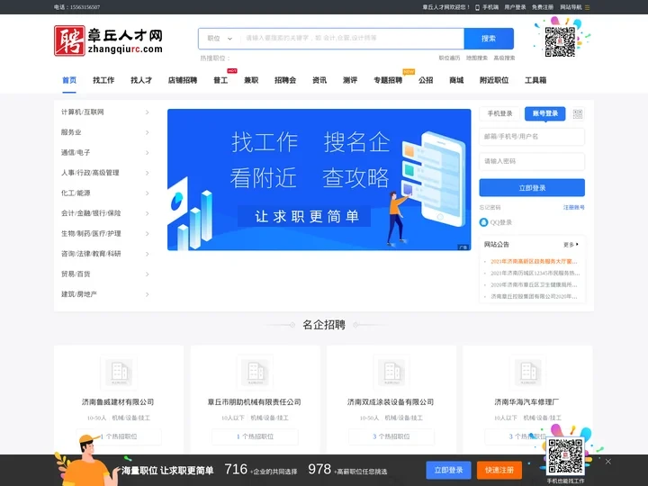Click the 章丘人才网 site logo
The height and width of the screenshot is (486, 648).
(108, 40)
